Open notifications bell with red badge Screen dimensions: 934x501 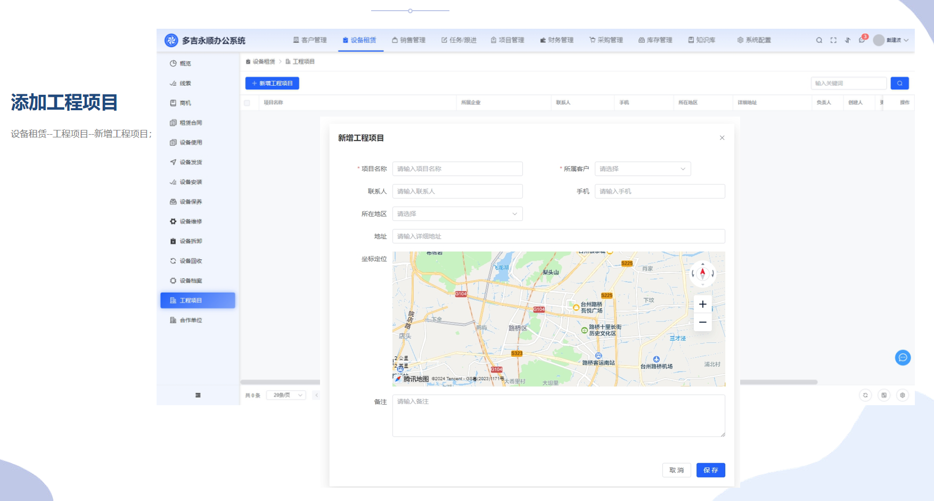click(862, 40)
